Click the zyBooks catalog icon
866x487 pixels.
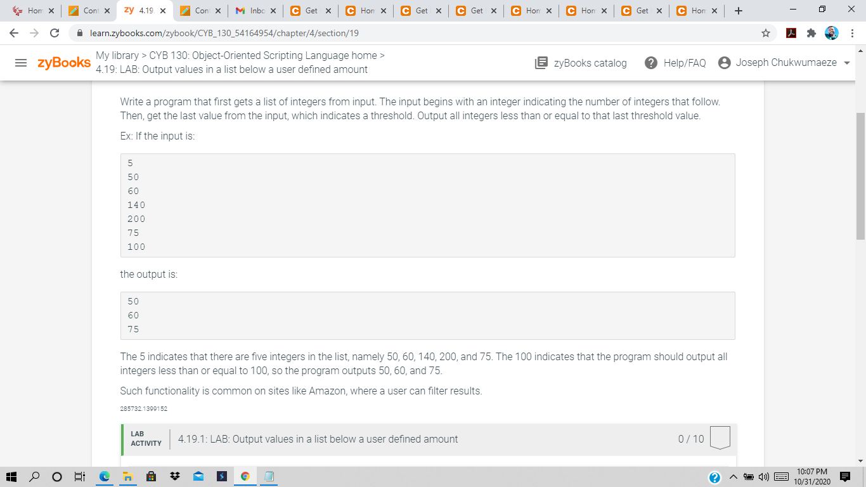[x=541, y=63]
